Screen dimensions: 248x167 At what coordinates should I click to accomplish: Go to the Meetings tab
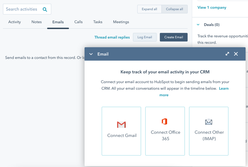[x=121, y=22]
